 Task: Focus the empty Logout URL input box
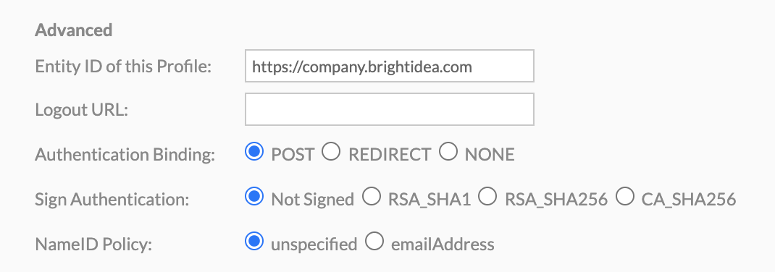390,109
